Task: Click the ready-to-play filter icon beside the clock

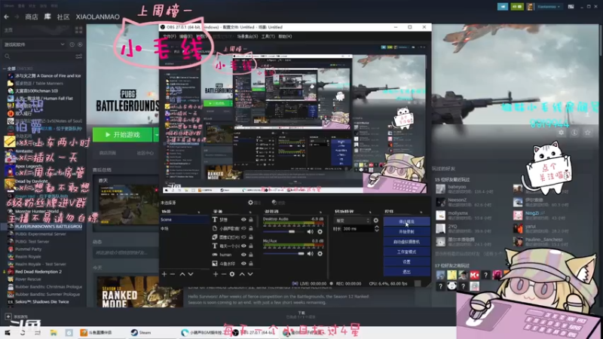Action: (80, 44)
